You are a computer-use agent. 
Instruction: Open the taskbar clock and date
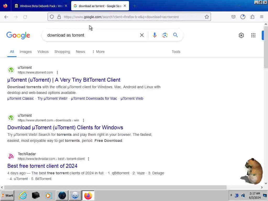tap(255, 195)
